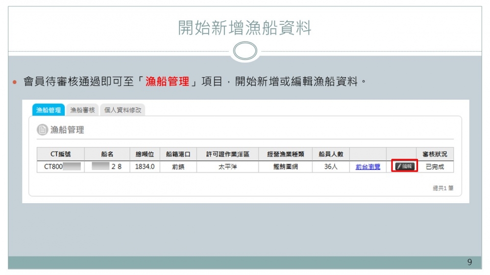Click the 編輯 pencil button
This screenshot has height=275, width=490.
pos(404,167)
